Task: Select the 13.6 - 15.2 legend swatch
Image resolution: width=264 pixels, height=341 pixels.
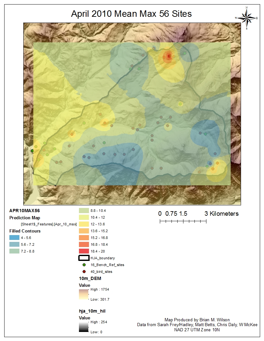Action: pos(84,231)
